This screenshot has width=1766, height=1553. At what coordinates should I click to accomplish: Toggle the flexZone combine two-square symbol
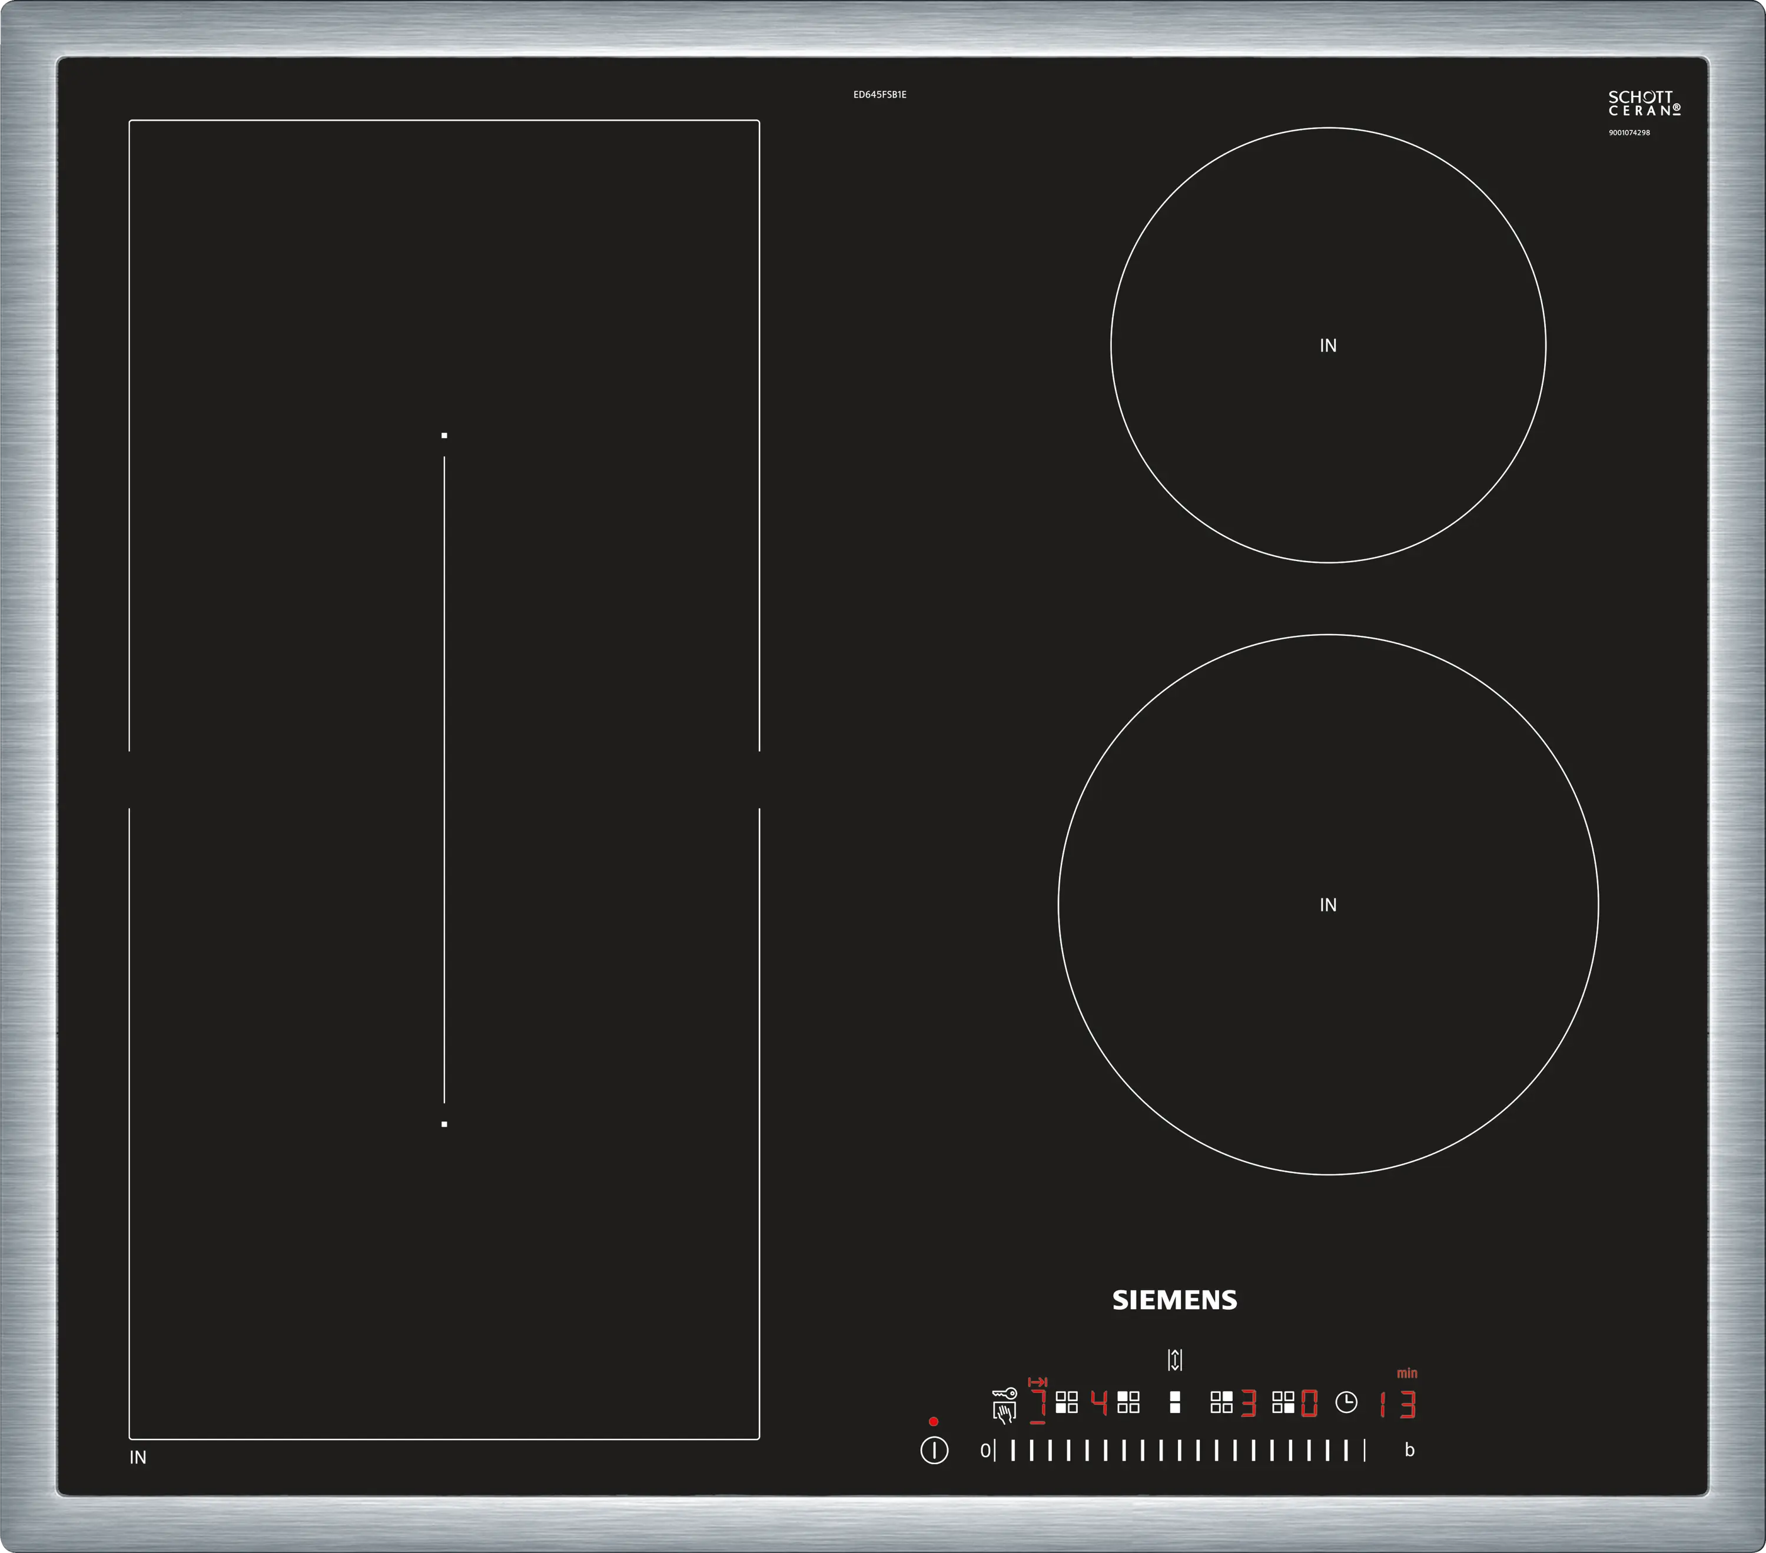[1175, 1402]
